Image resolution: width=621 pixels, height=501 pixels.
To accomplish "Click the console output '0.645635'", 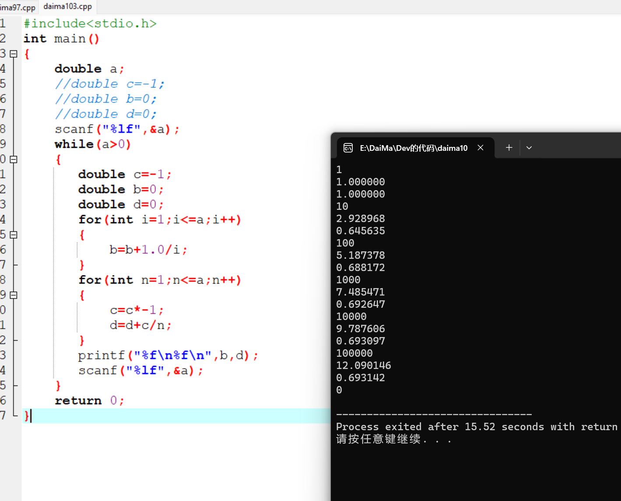I will (361, 231).
